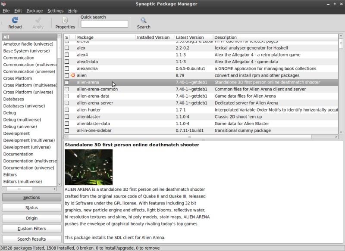Sort by the Installed Version column header

pos(155,37)
